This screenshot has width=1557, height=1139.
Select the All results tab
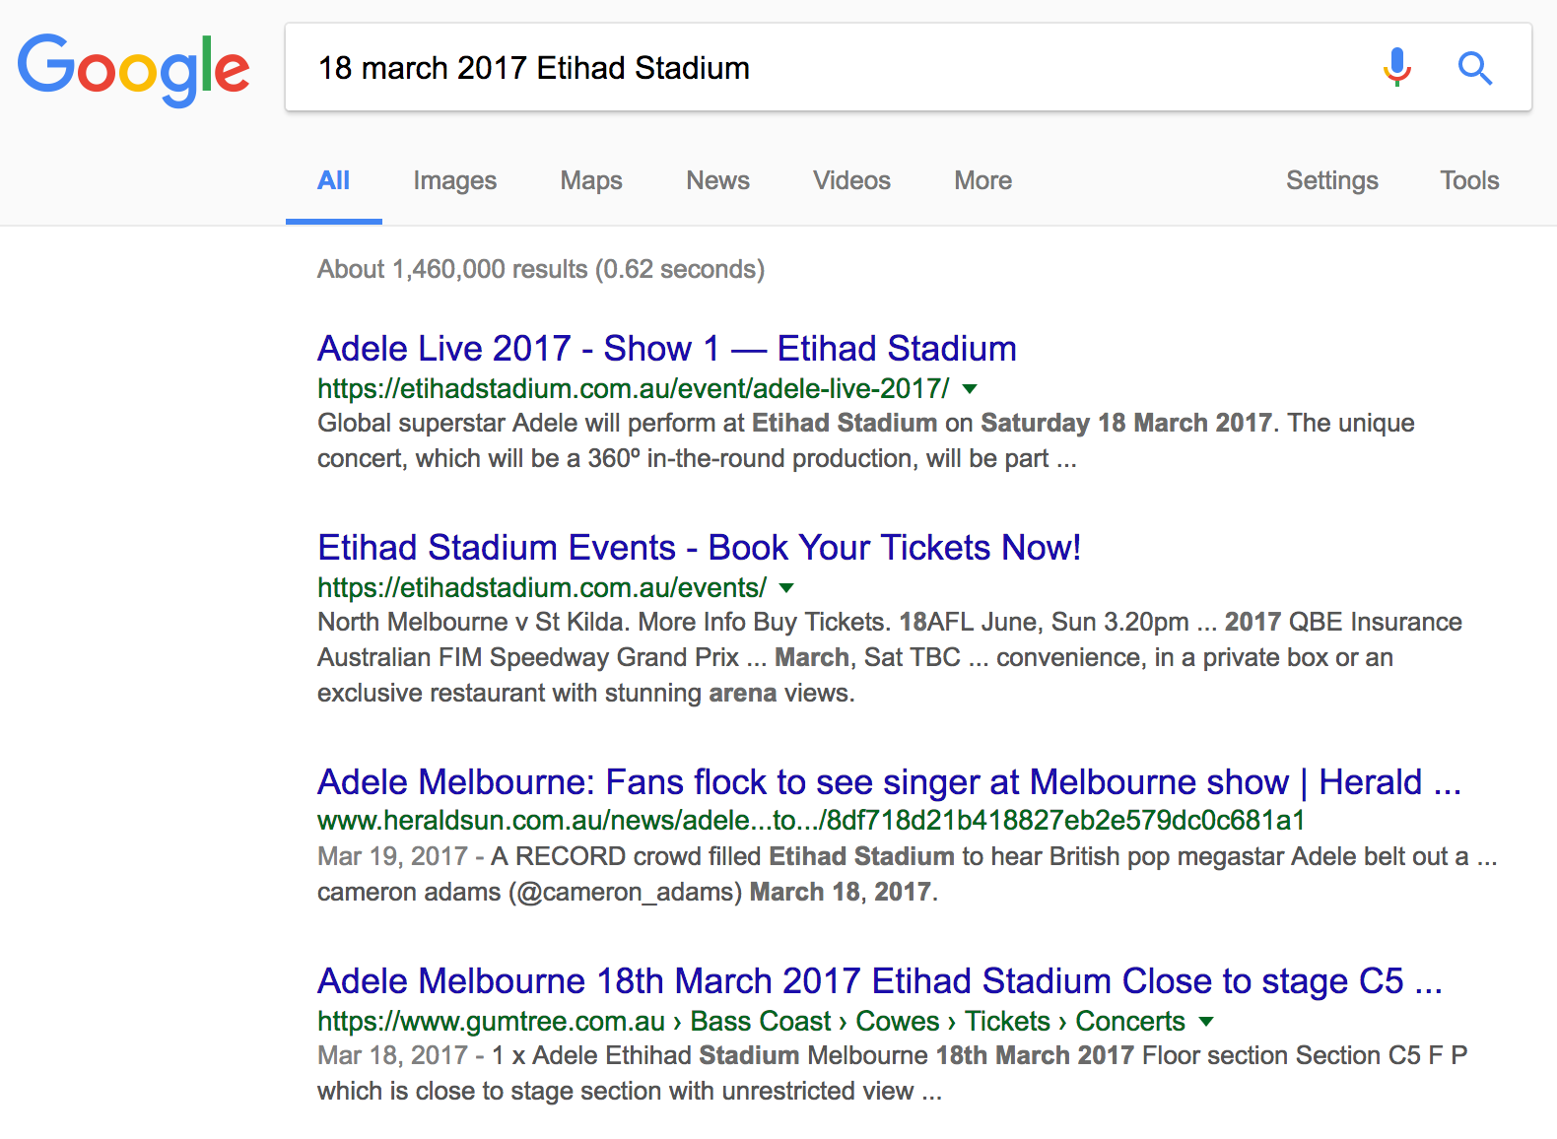(333, 180)
